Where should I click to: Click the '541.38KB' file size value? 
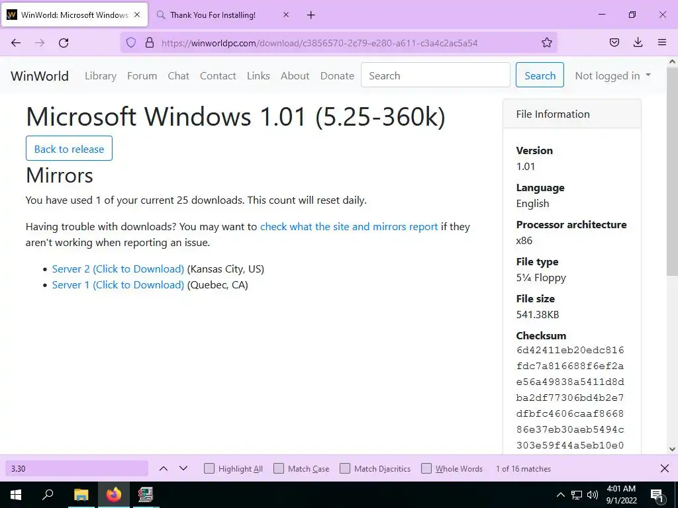[538, 314]
